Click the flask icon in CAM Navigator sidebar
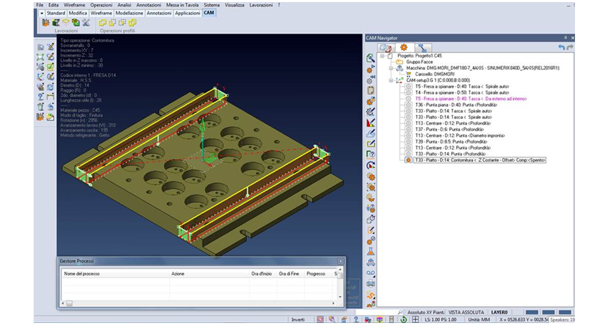Screen dimensions: 612x325 click(x=371, y=251)
